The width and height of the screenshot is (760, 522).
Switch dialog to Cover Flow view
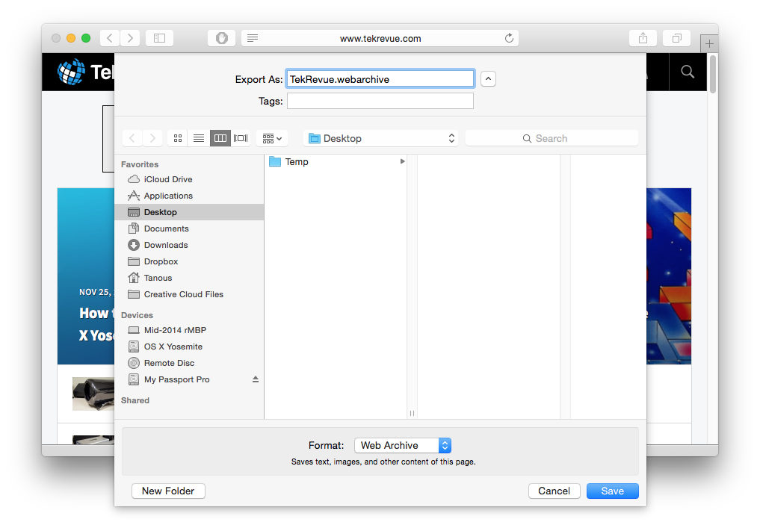(241, 138)
